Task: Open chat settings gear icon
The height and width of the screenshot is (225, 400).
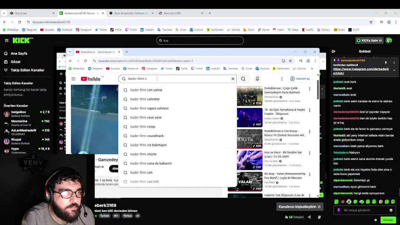Action: point(376,220)
